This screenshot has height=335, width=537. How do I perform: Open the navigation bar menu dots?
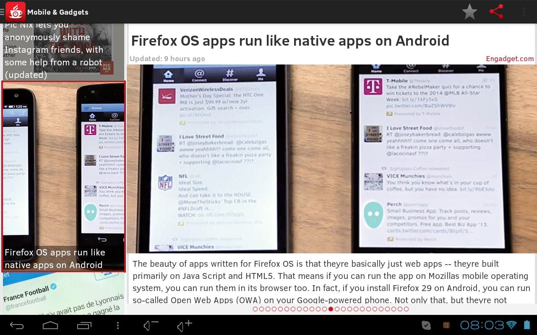(x=118, y=325)
